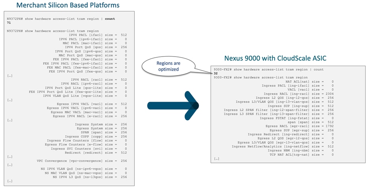
Task: Select the "VACL [vacl]" row in 9300-FX2 output
Action: click(311, 90)
